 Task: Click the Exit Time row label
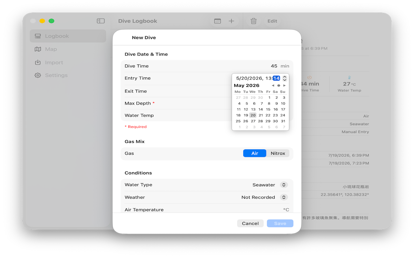(136, 91)
